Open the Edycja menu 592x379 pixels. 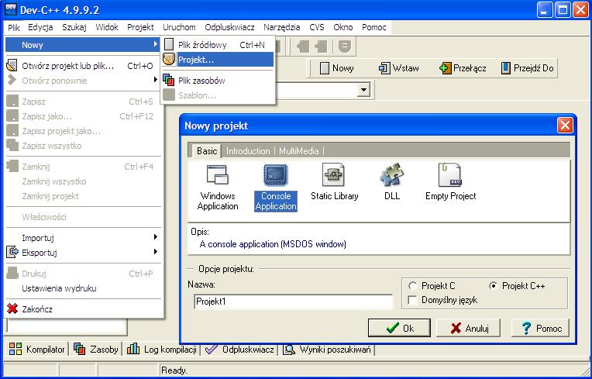click(40, 27)
